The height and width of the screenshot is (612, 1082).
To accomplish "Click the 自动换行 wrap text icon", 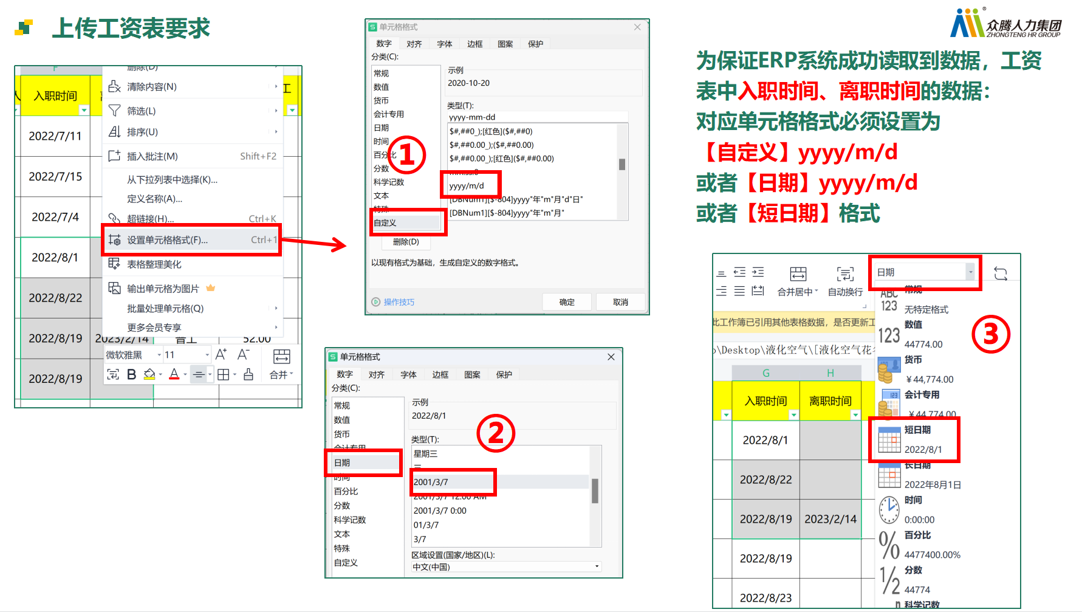I will (845, 273).
